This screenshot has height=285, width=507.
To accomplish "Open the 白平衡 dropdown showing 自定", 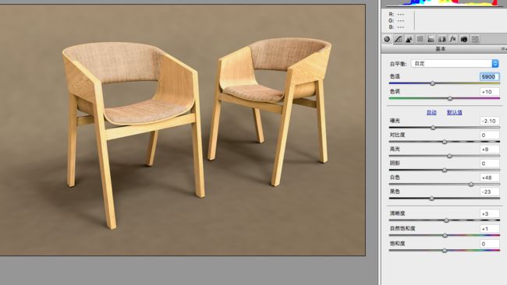I will click(455, 64).
